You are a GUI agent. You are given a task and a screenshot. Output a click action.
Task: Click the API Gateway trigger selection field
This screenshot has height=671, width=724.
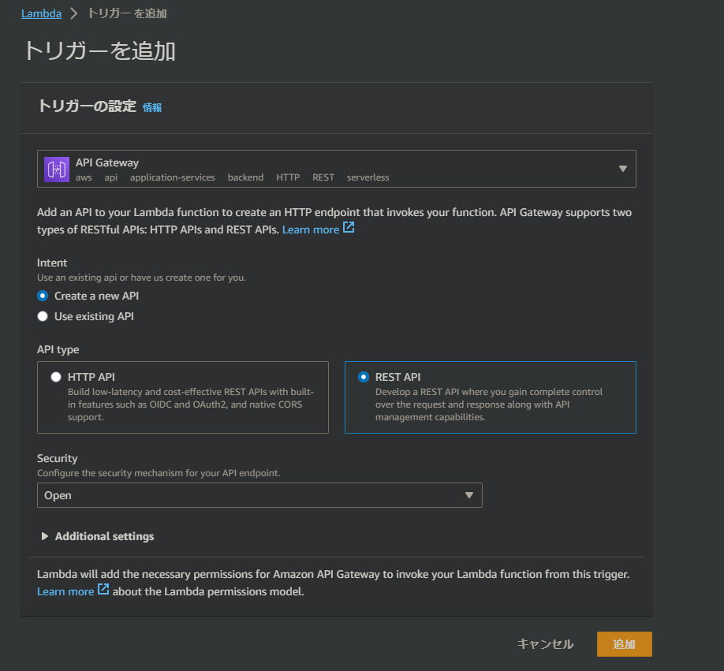tap(337, 169)
